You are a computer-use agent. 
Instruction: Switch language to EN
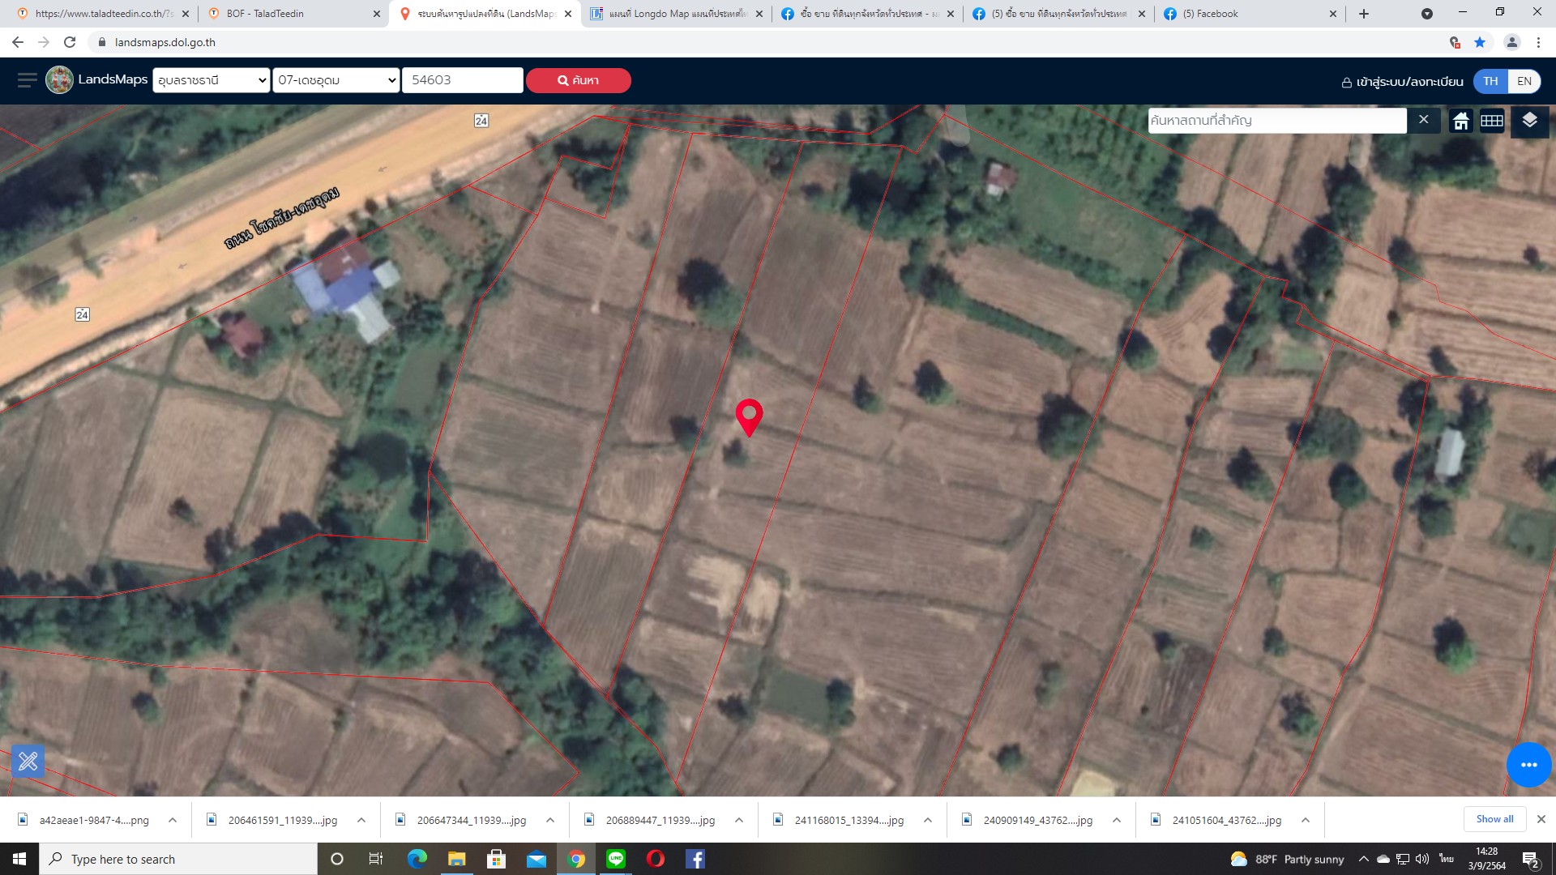pyautogui.click(x=1524, y=81)
